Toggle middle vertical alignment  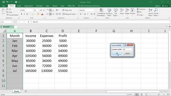tap(50, 10)
